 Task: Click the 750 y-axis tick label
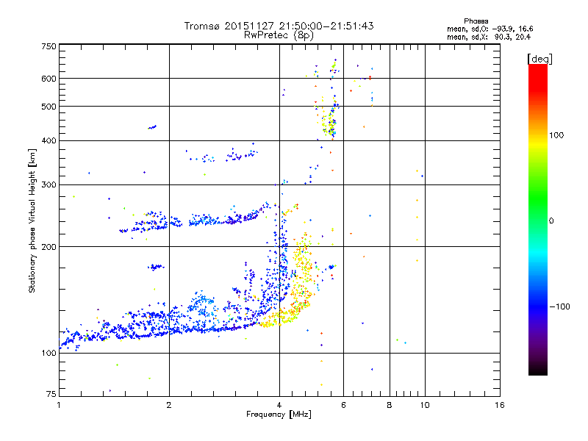49,46
